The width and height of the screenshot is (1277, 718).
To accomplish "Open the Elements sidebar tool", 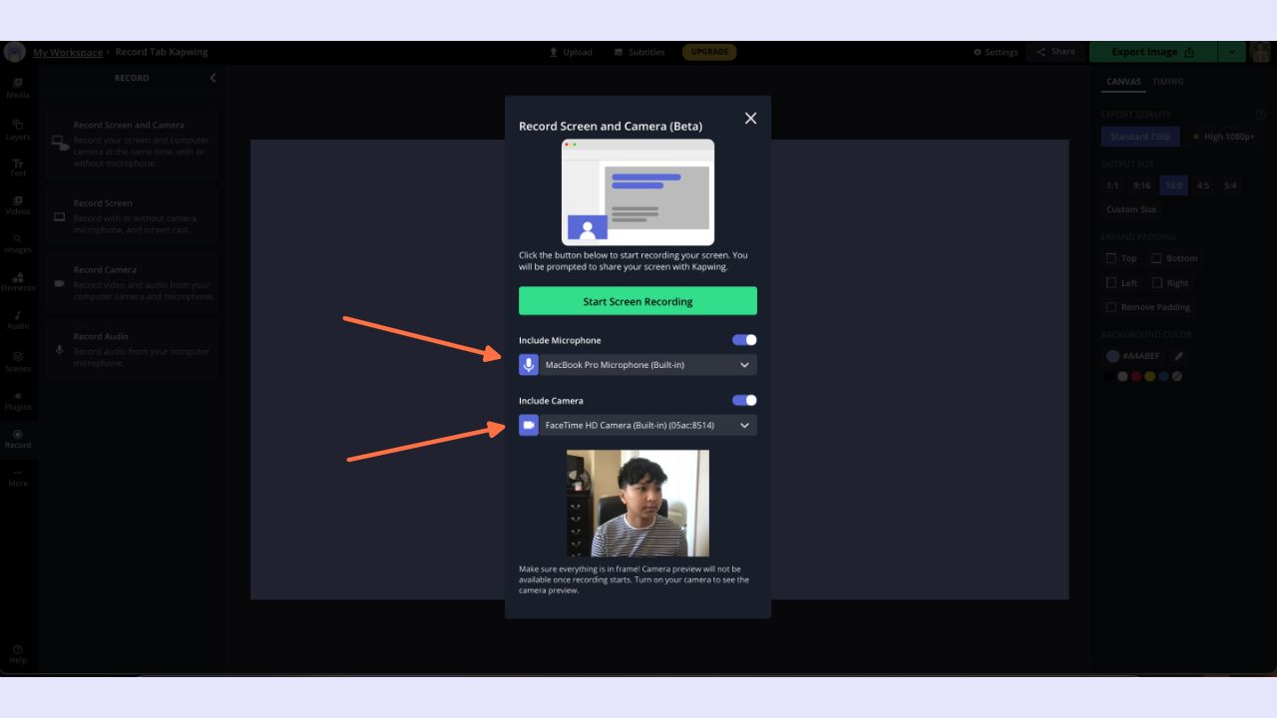I will tap(18, 281).
